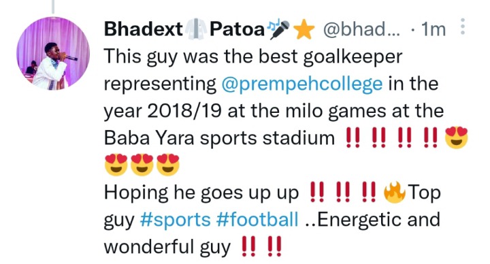Click the gold star emoji in name

(304, 30)
